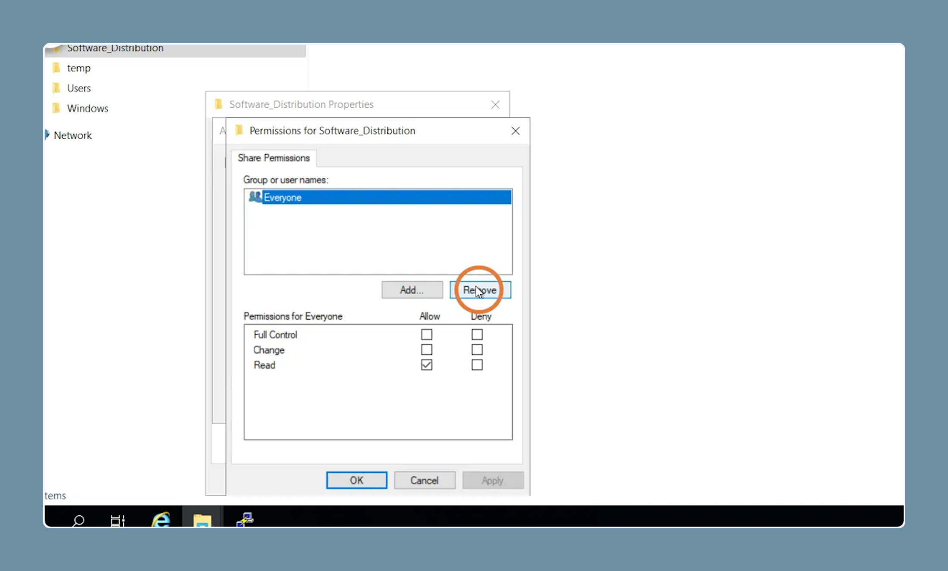The width and height of the screenshot is (948, 571).
Task: Close the Software_Distribution Properties window
Action: [x=495, y=104]
